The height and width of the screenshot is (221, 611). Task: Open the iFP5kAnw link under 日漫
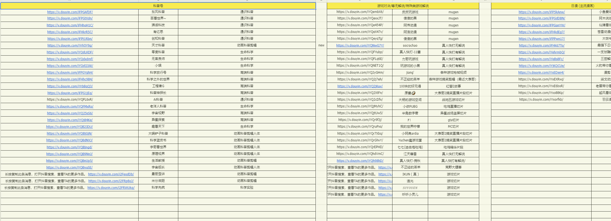click(x=542, y=12)
